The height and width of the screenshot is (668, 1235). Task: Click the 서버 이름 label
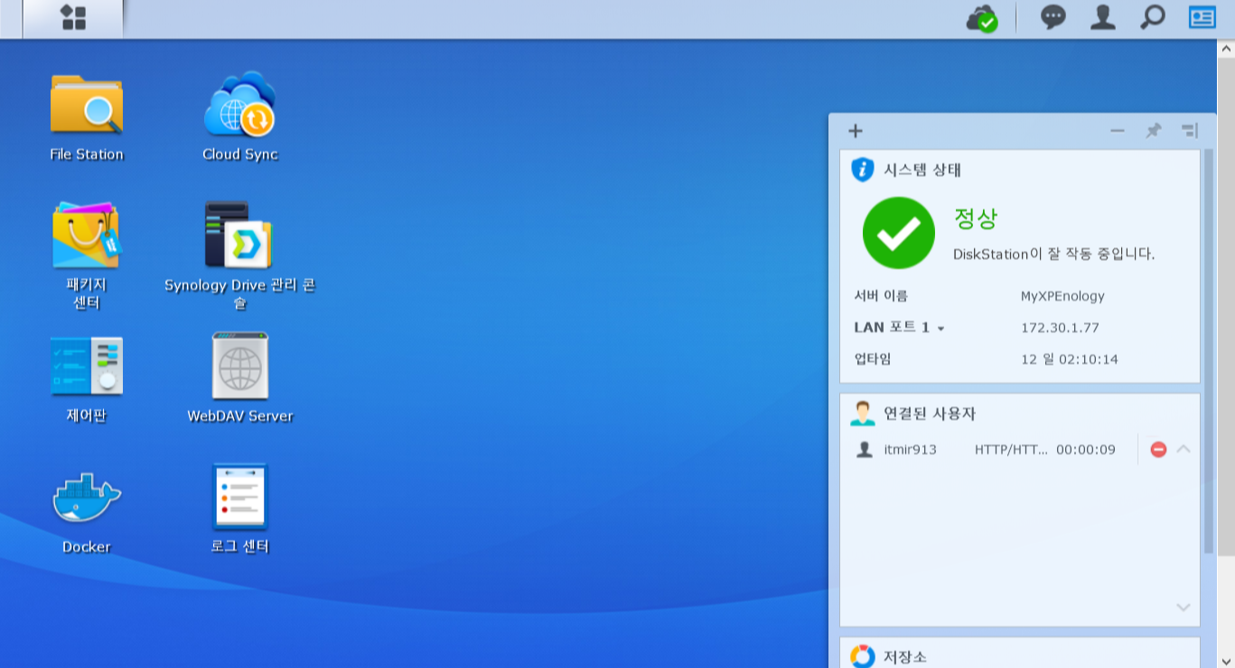pyautogui.click(x=881, y=296)
